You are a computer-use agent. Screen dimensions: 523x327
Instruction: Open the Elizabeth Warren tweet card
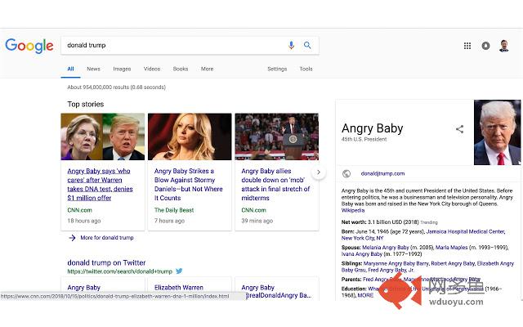190,288
